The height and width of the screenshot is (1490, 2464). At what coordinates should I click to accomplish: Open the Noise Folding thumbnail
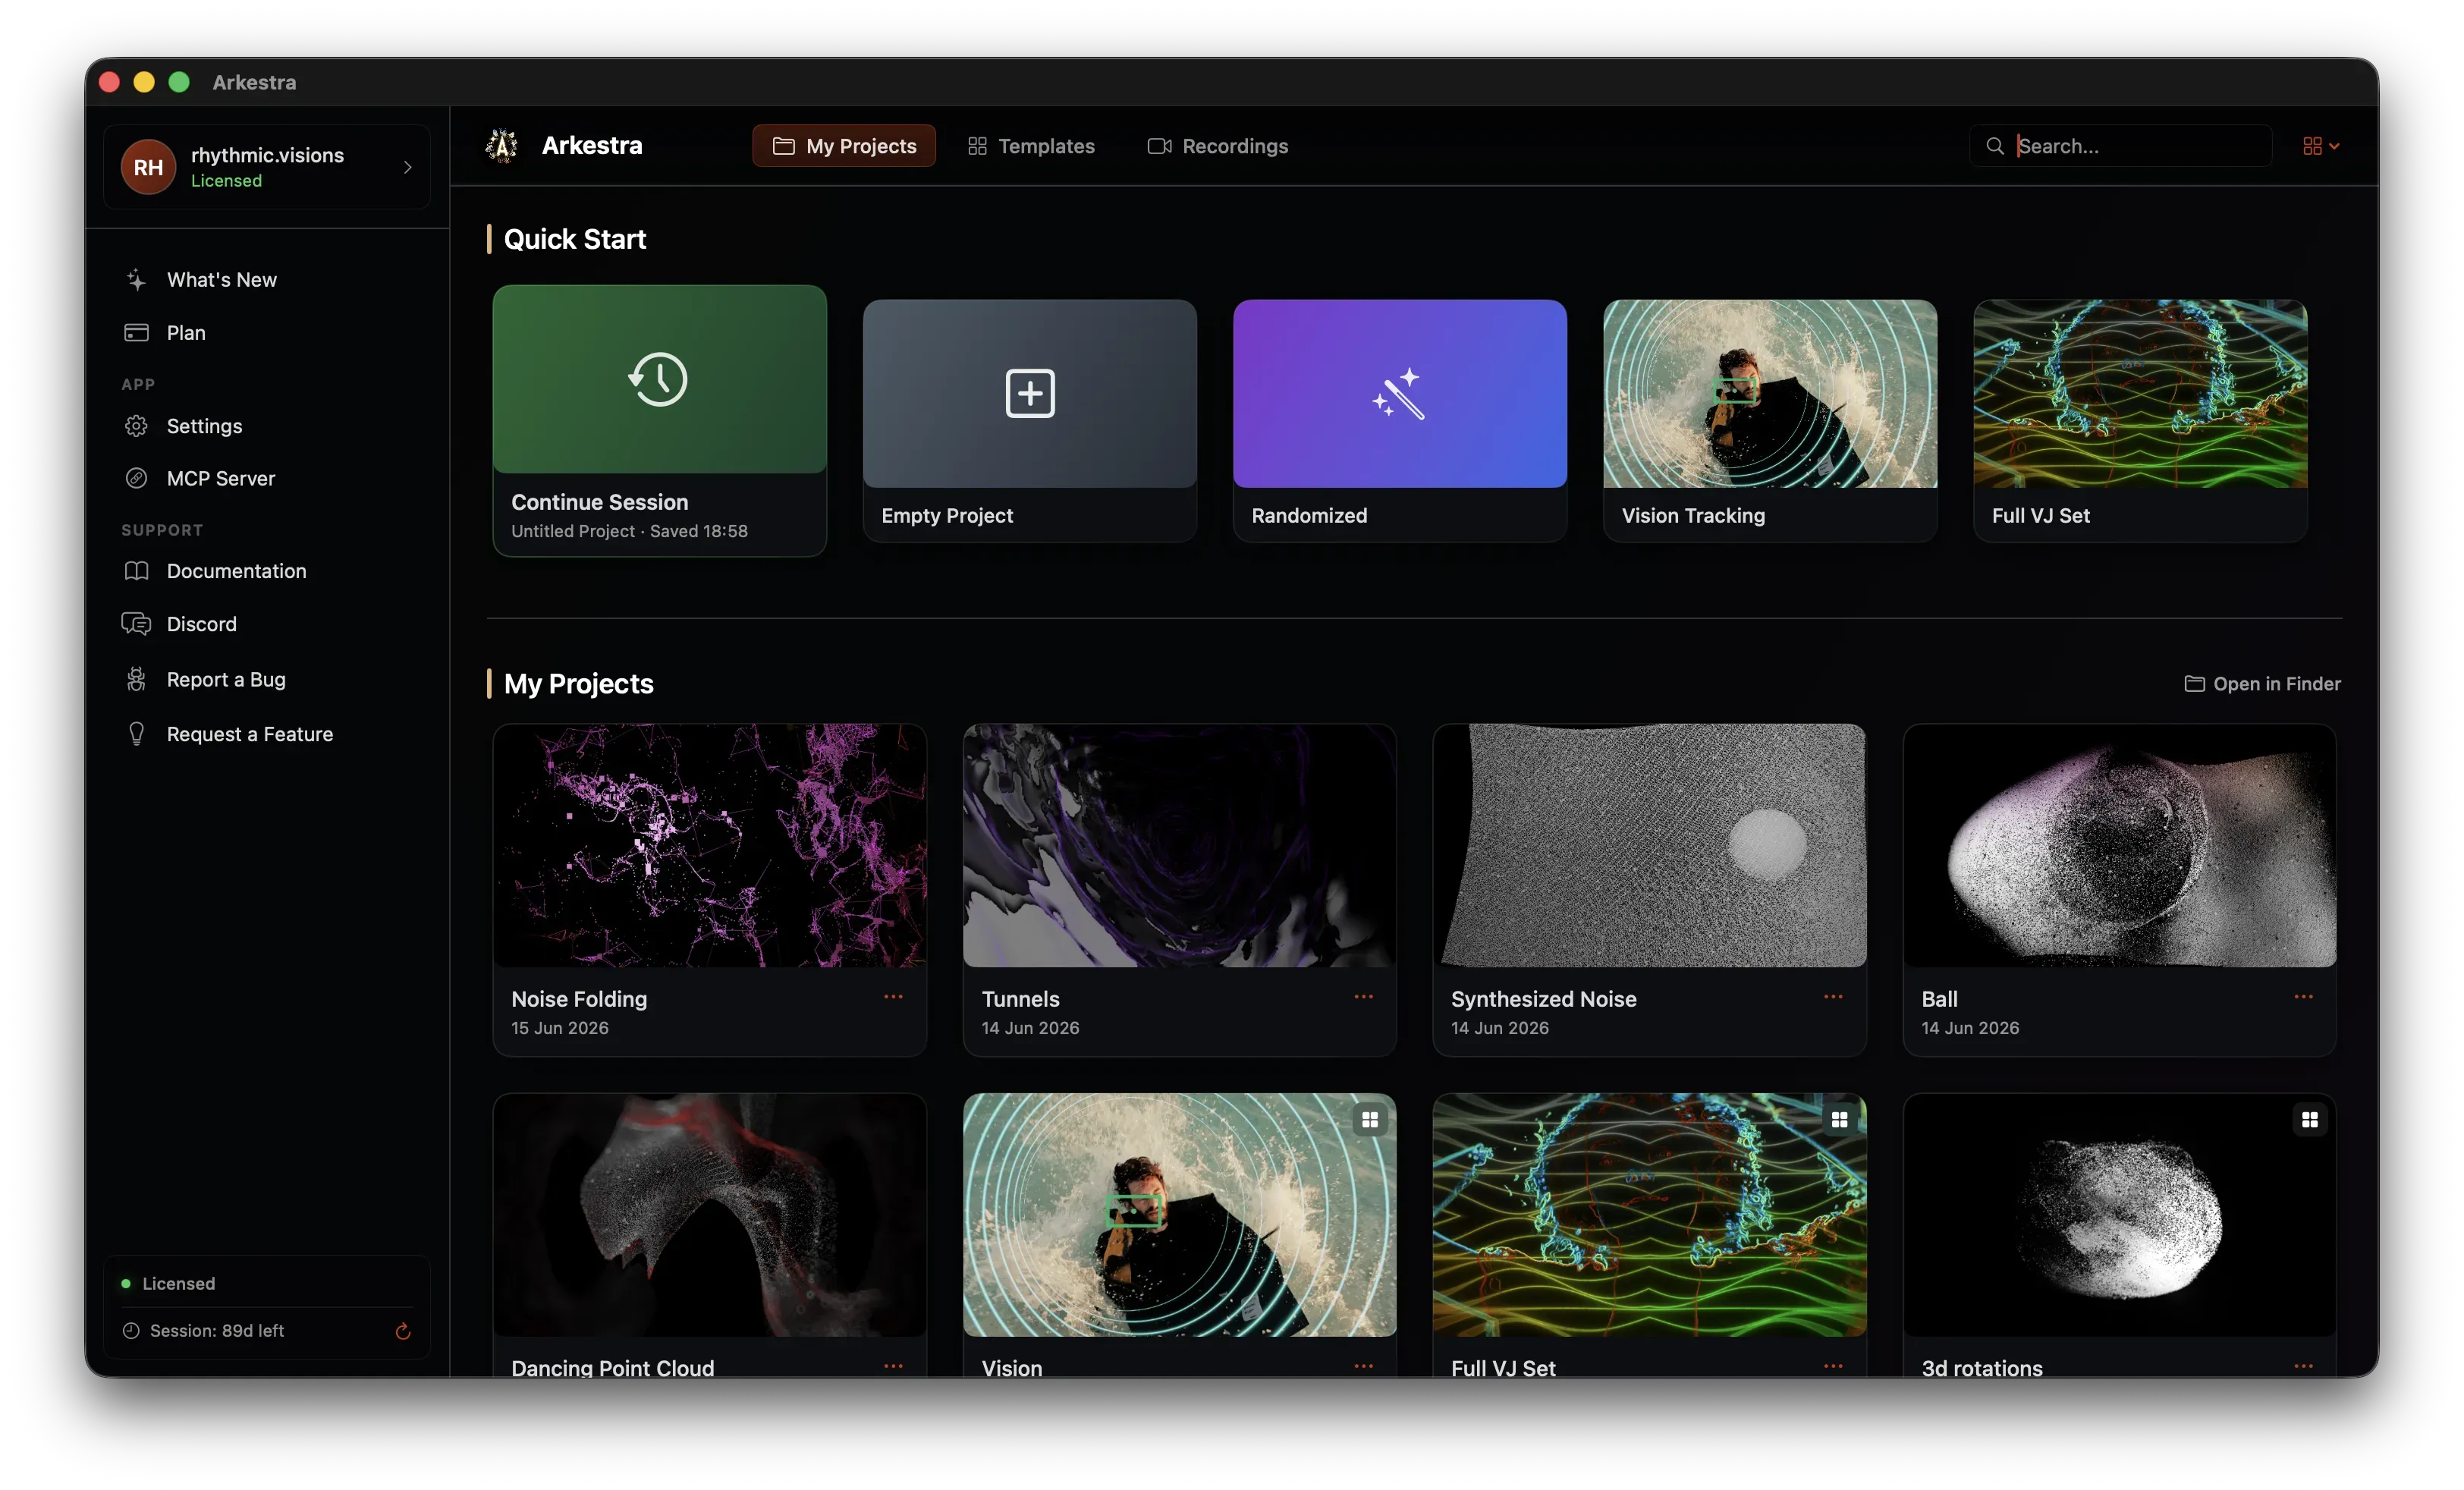pyautogui.click(x=709, y=845)
